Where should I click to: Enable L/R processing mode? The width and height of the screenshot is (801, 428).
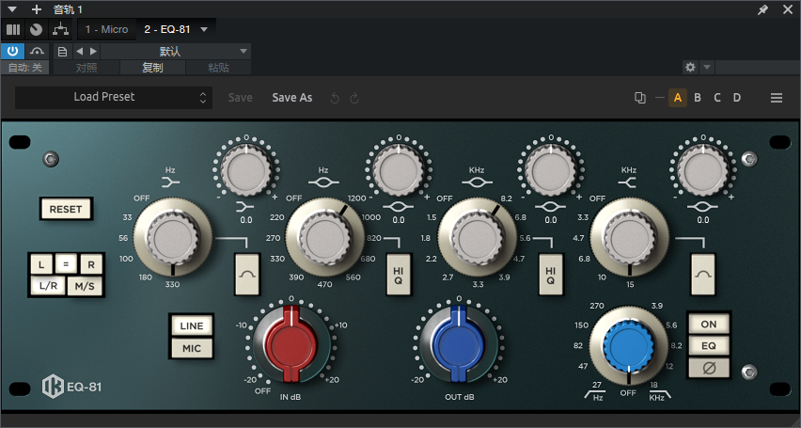click(48, 286)
